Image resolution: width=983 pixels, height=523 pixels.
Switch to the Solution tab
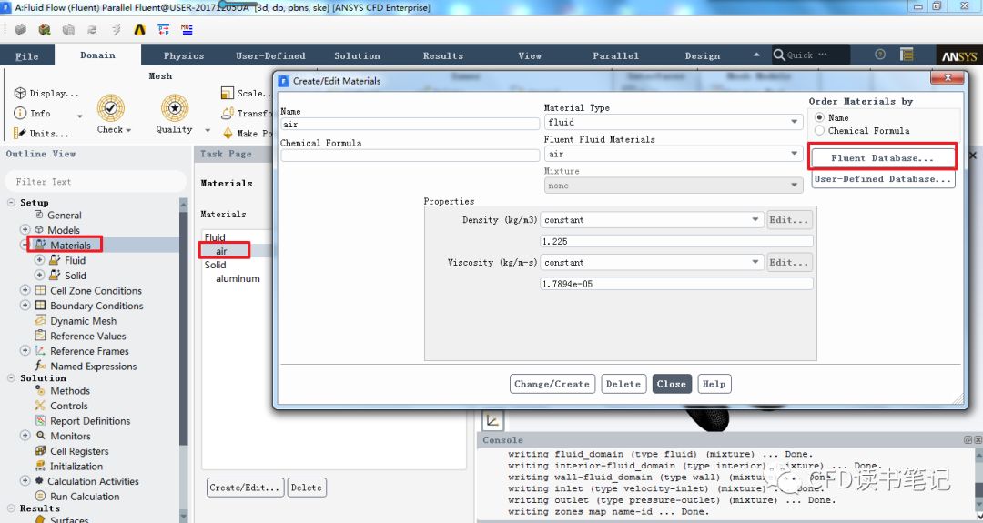click(x=357, y=55)
